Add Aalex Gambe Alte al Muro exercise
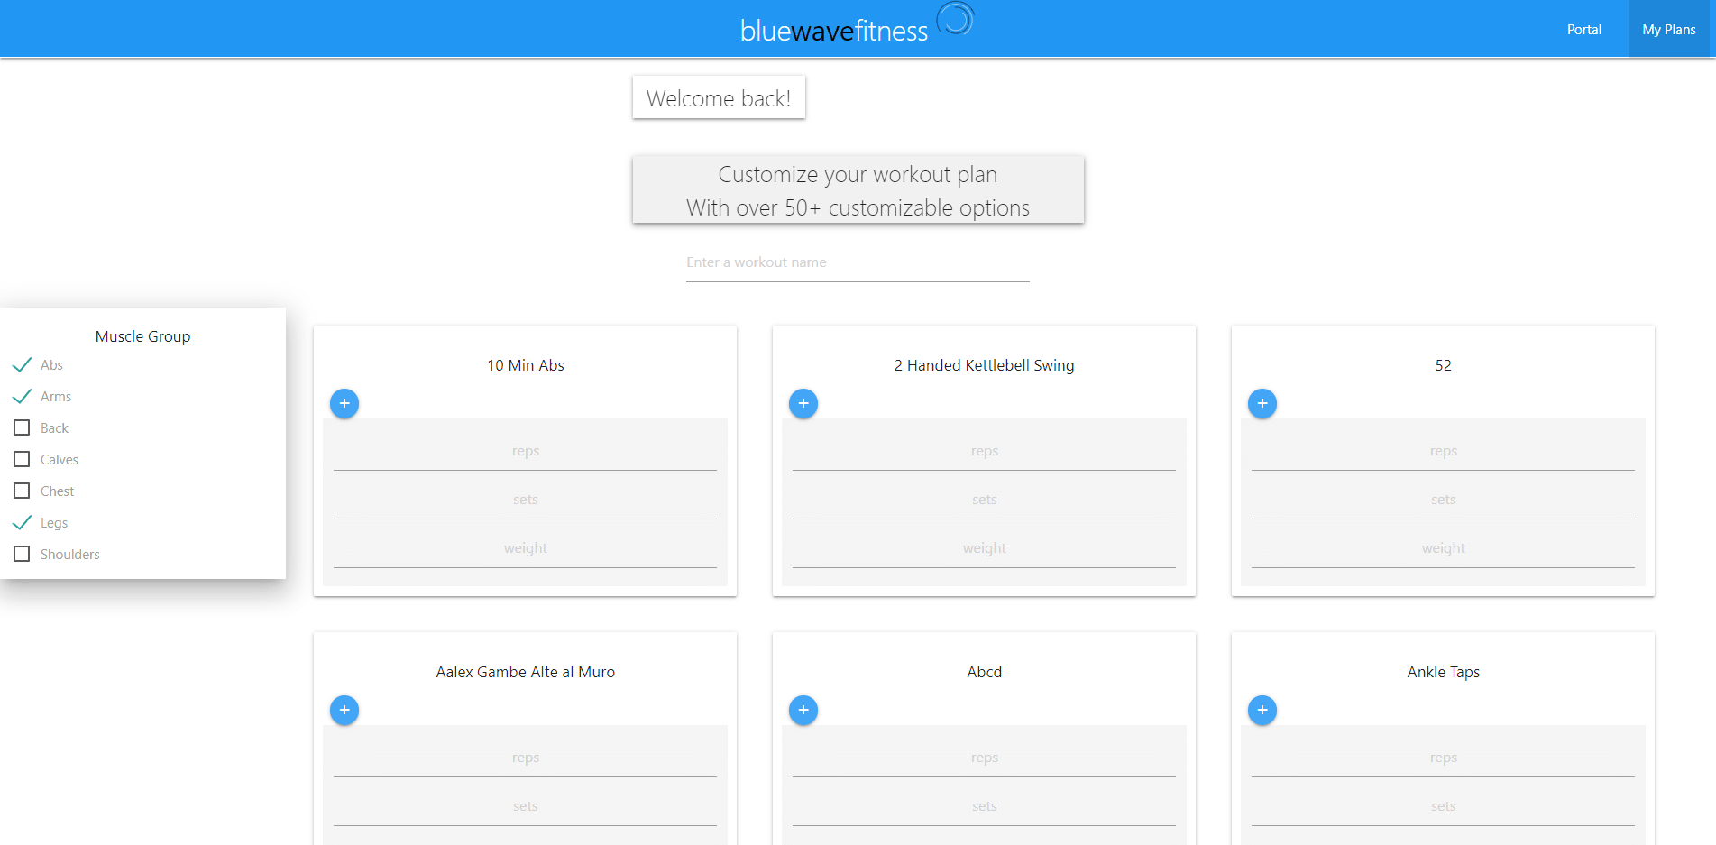Viewport: 1716px width, 845px height. (x=344, y=710)
